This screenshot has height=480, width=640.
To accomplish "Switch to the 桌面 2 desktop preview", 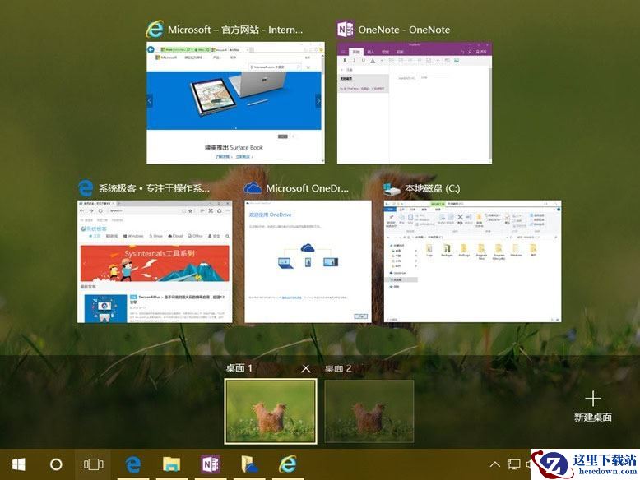I will (369, 411).
